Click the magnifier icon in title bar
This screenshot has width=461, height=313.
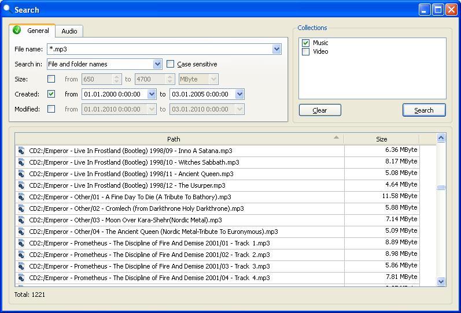7,9
